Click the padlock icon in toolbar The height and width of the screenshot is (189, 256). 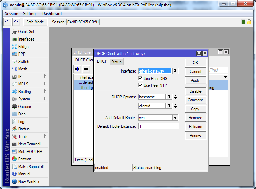coord(249,22)
